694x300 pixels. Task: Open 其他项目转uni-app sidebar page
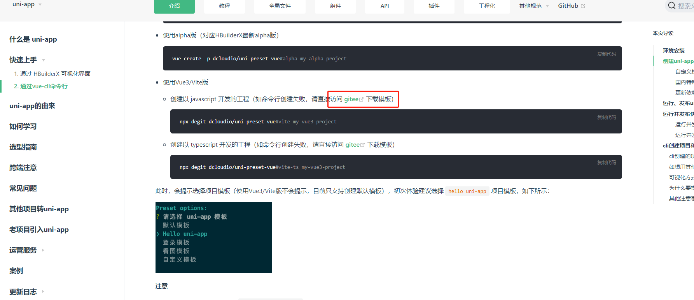pyautogui.click(x=39, y=209)
